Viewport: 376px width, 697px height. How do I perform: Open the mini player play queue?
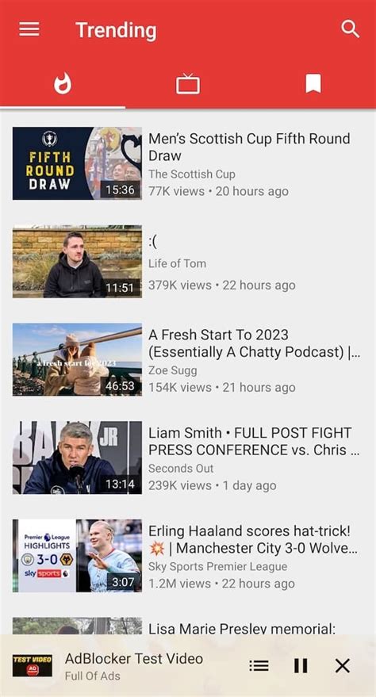259,665
